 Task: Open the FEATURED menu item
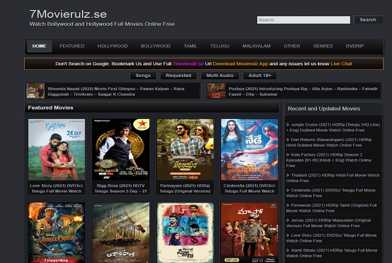(72, 46)
